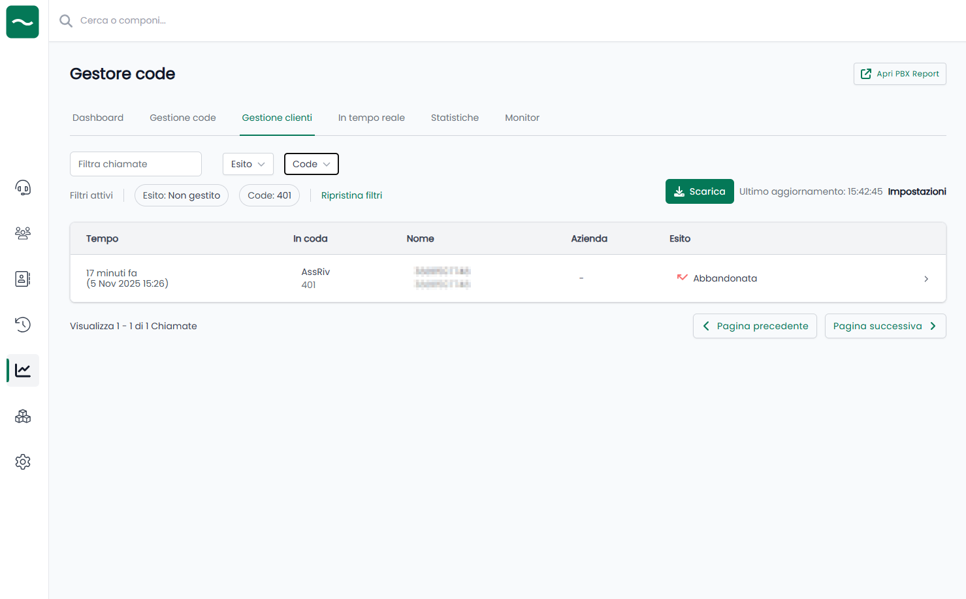Screen dimensions: 966x599
Task: Click the Ripristina filtri link
Action: coord(351,195)
